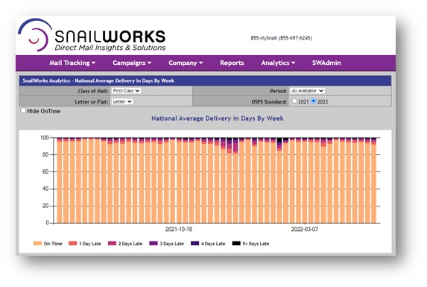Viewport: 427px width, 287px height.
Task: Open the Letter or Flat dropdown
Action: click(x=122, y=101)
